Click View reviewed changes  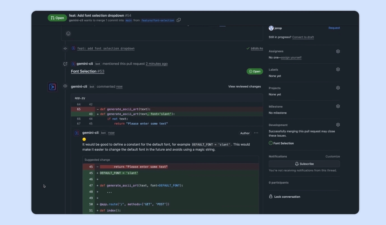244,86
